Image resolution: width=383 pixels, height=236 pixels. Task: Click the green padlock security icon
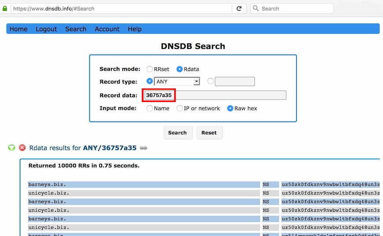coord(5,8)
